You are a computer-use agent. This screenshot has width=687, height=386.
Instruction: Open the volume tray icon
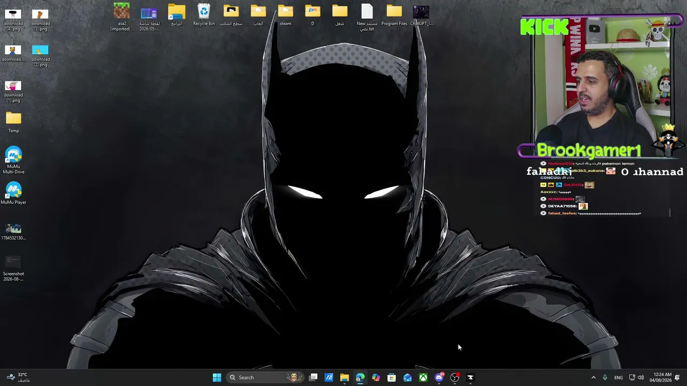pyautogui.click(x=641, y=377)
